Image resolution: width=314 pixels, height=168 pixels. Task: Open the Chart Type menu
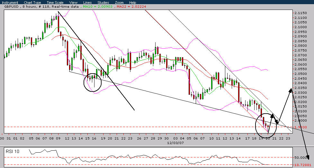[32, 3]
